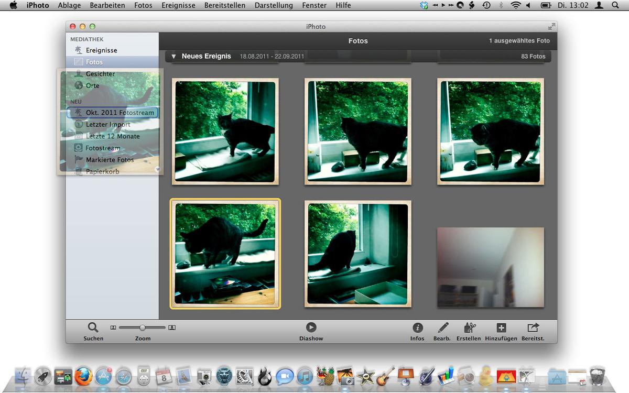Image resolution: width=629 pixels, height=393 pixels.
Task: Launch Safari from the Dock
Action: (124, 376)
